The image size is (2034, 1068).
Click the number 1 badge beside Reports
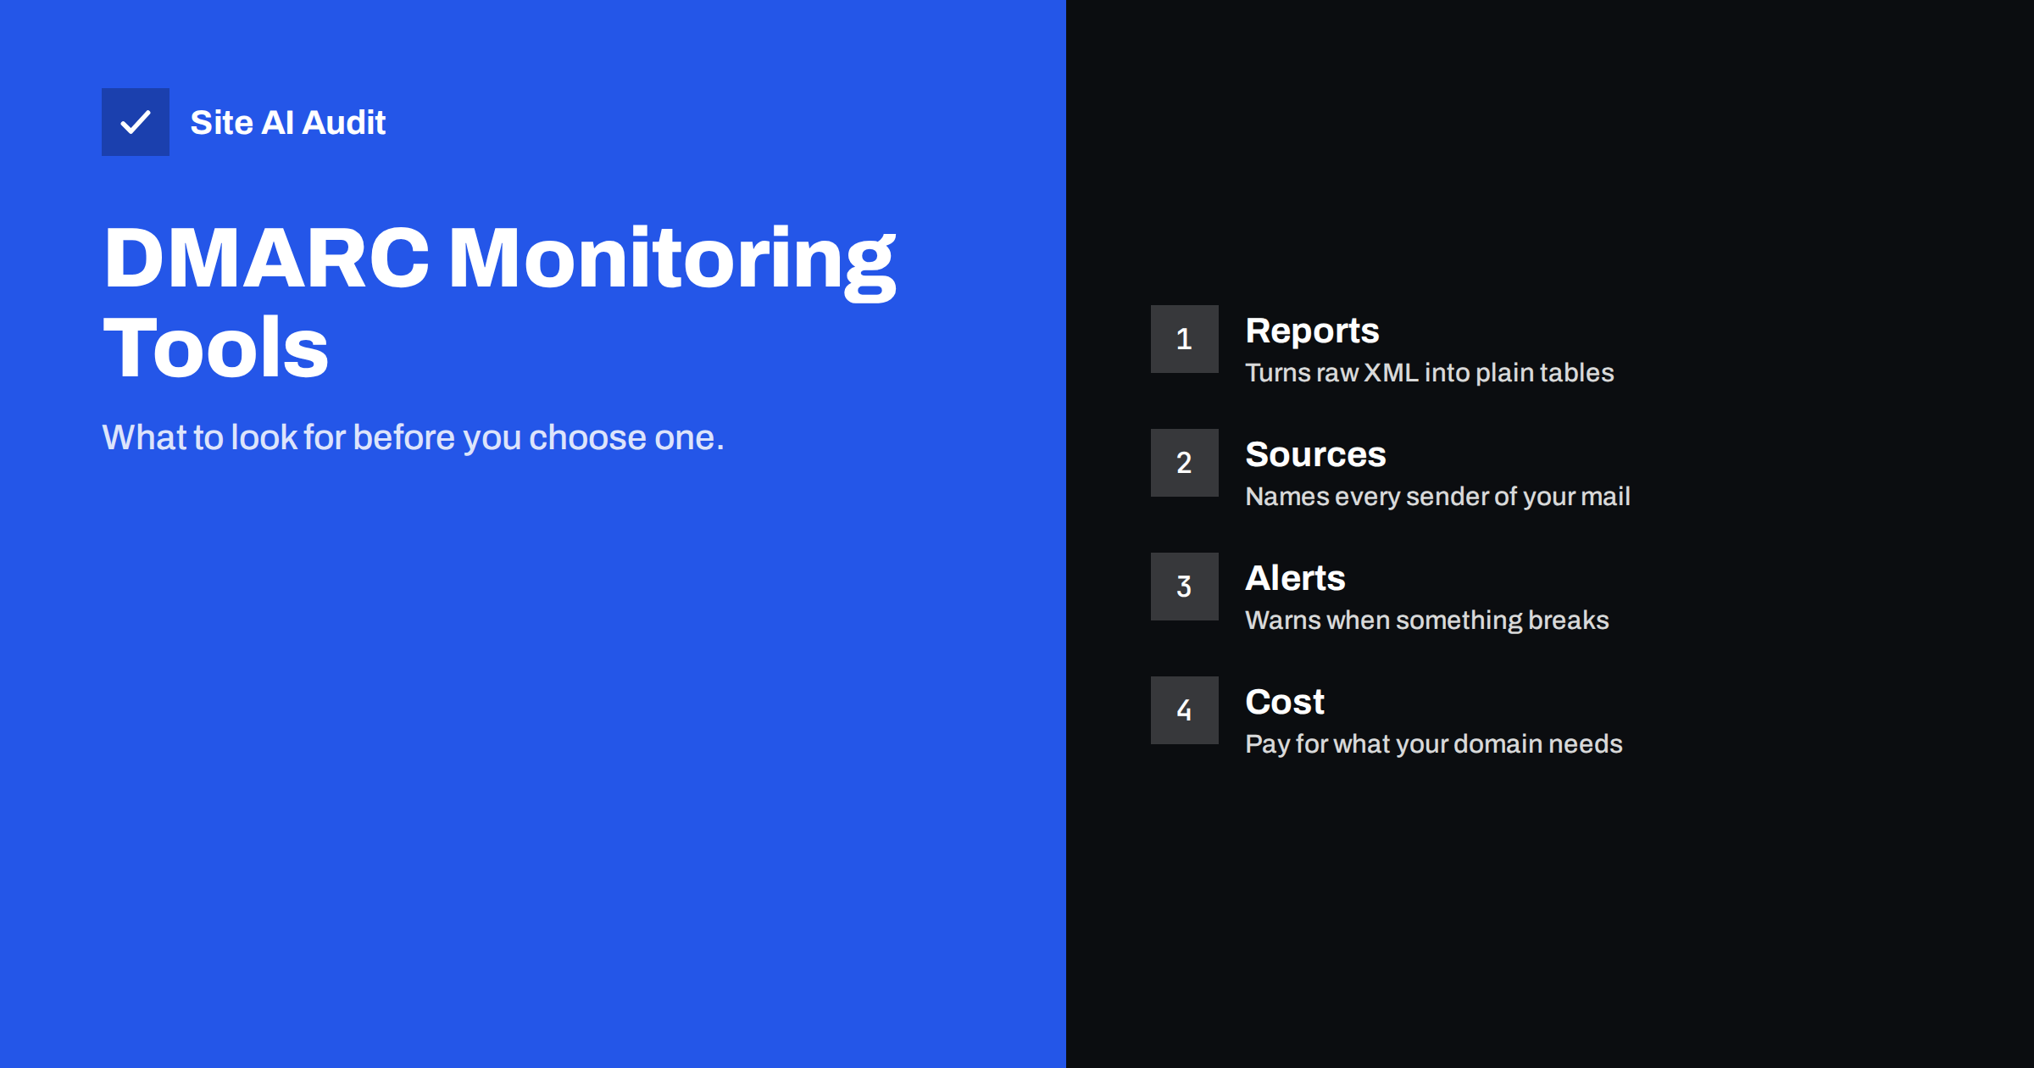(1185, 339)
